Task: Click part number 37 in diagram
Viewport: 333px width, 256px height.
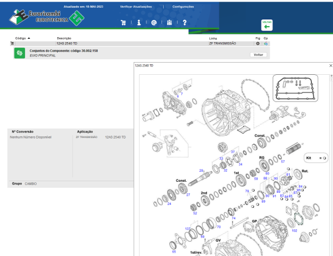Action: click(x=233, y=152)
